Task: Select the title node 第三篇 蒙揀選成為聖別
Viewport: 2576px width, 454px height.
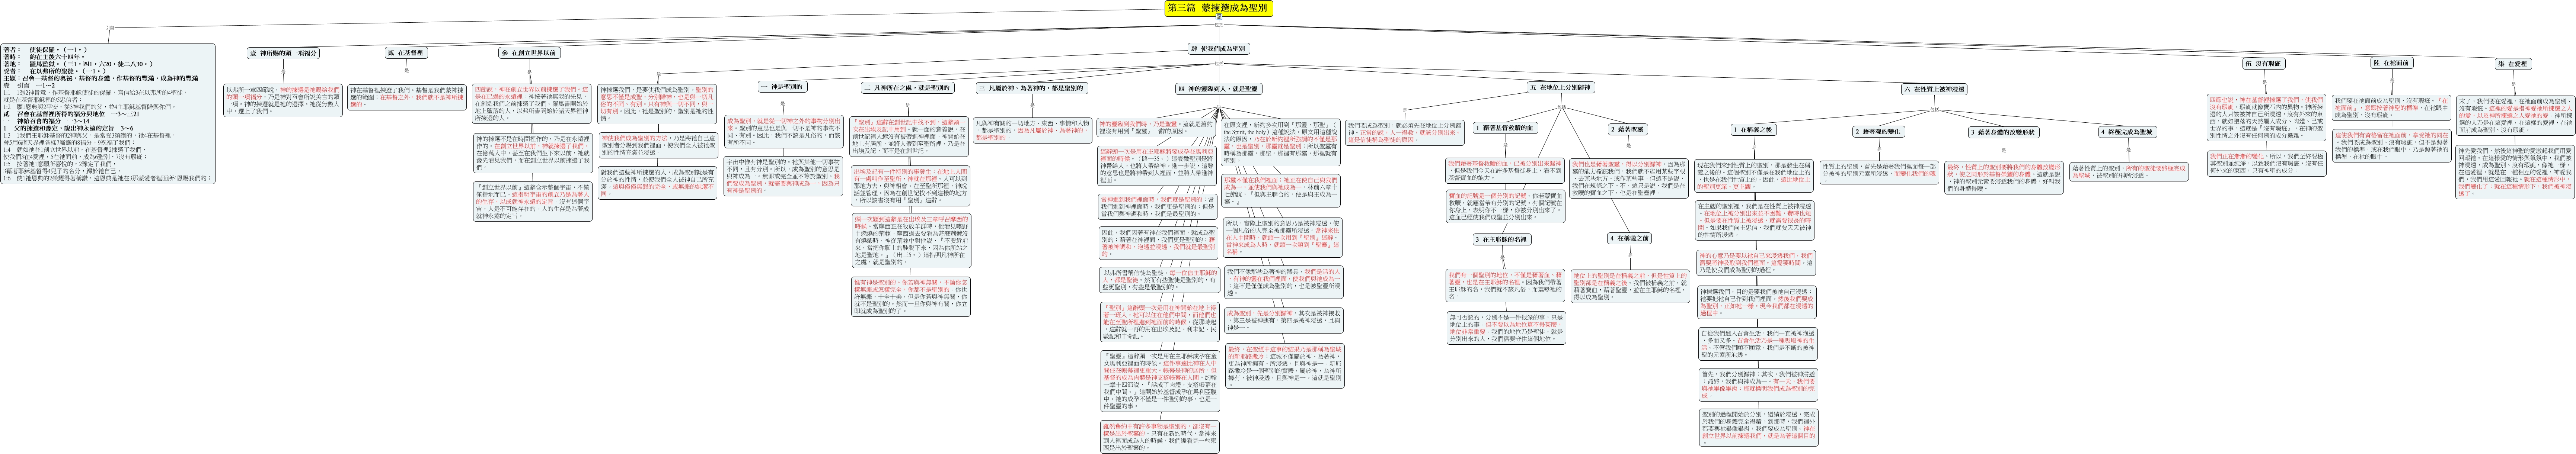Action: coord(1219,8)
